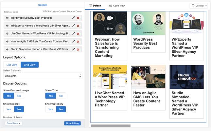Set Show Excerpt to No
211x131 pixels.
click(19, 109)
